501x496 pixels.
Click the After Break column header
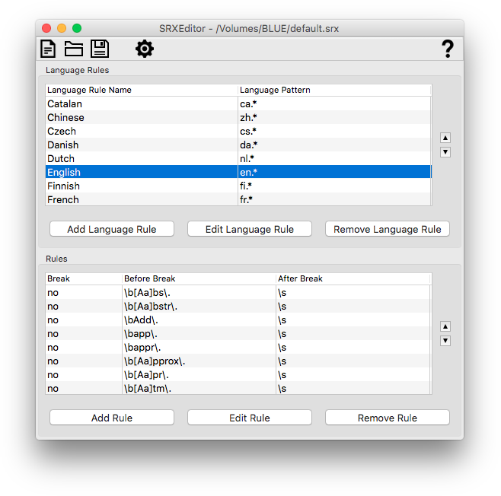coord(353,278)
